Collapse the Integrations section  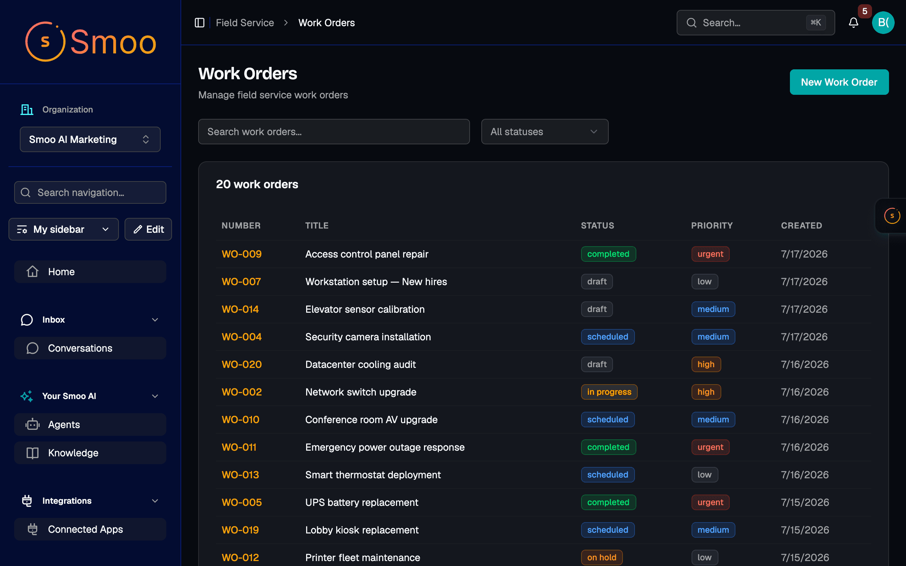(155, 501)
